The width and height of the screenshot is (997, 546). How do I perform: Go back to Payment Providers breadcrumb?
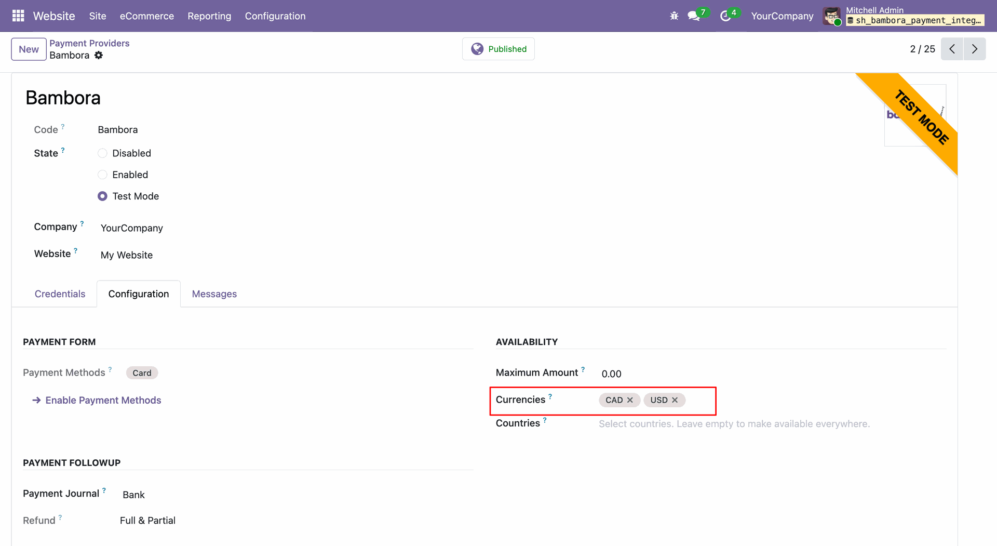tap(89, 43)
